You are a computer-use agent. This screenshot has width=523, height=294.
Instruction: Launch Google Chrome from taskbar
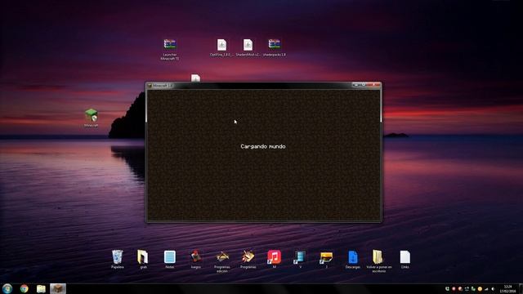point(24,288)
